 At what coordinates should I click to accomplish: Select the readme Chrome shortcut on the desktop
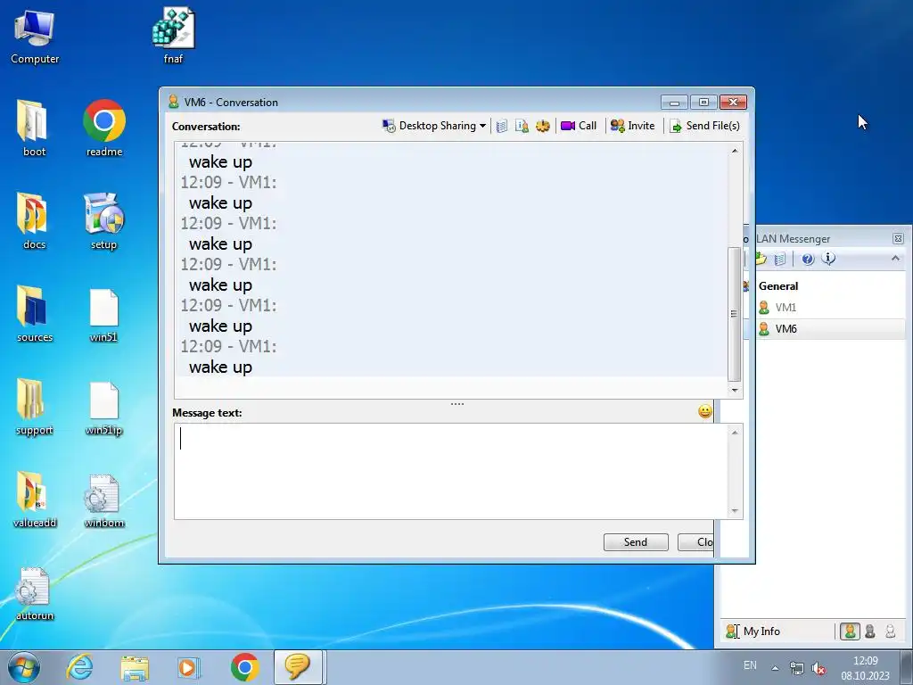tap(104, 128)
